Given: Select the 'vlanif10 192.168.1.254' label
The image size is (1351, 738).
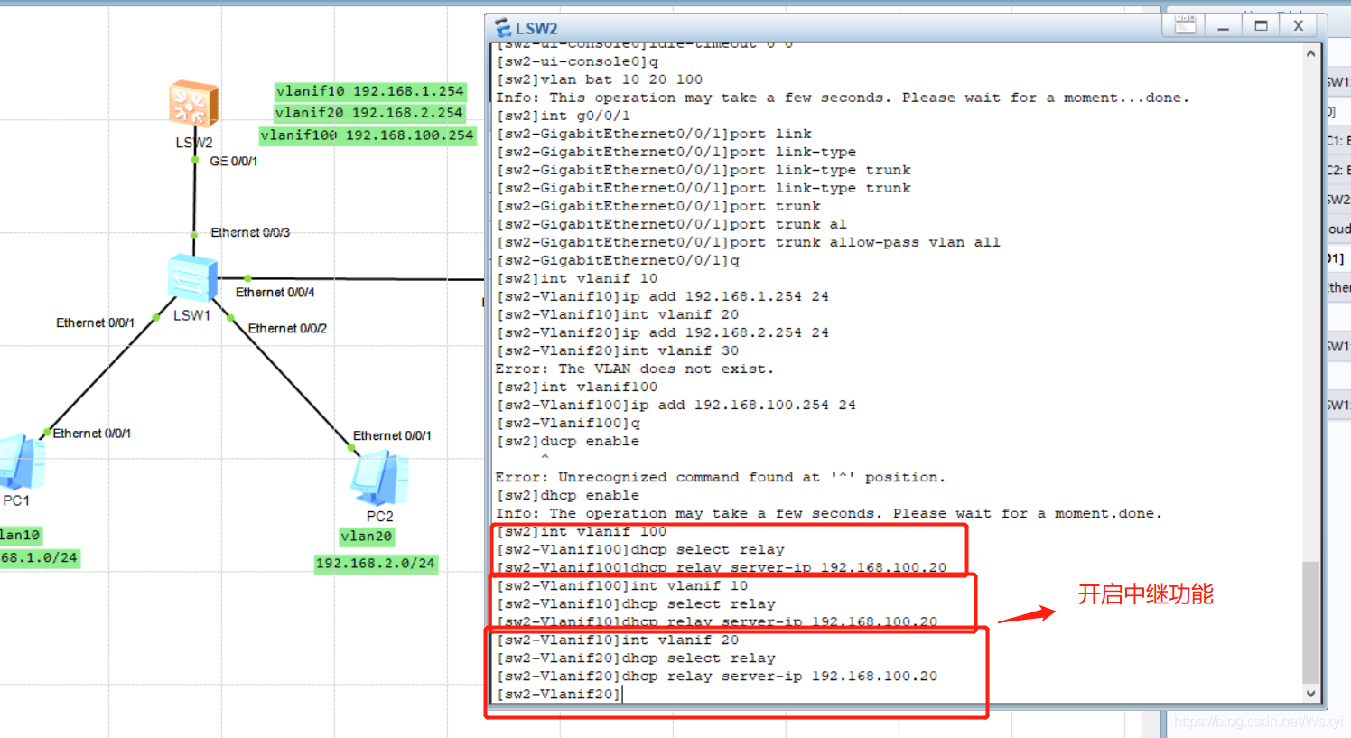Looking at the screenshot, I should pos(370,91).
